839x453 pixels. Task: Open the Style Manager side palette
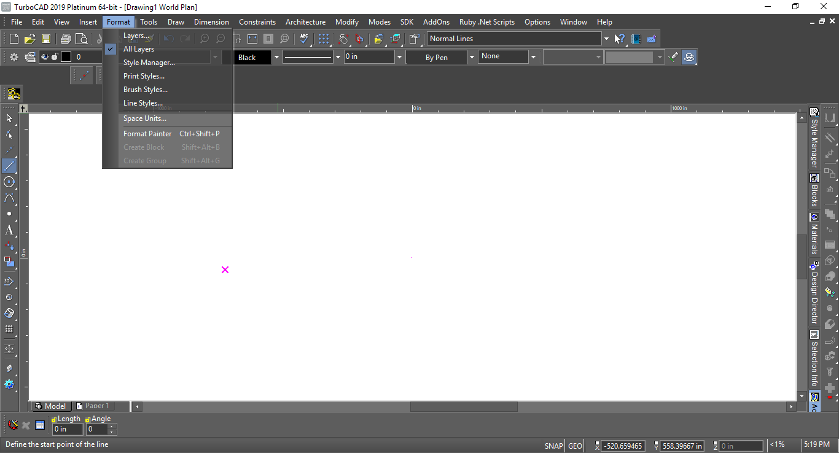coord(814,138)
